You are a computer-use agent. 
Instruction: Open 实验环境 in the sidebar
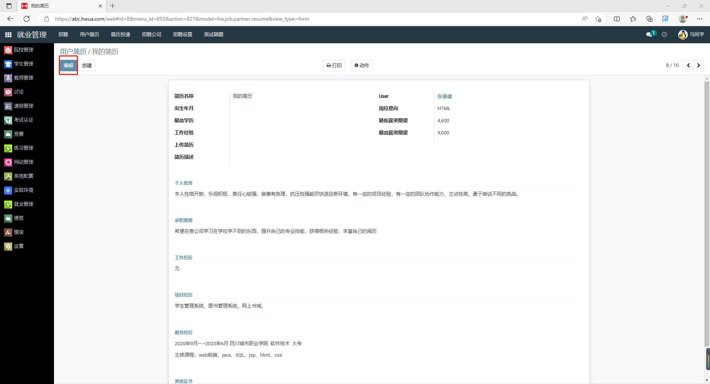[19, 190]
